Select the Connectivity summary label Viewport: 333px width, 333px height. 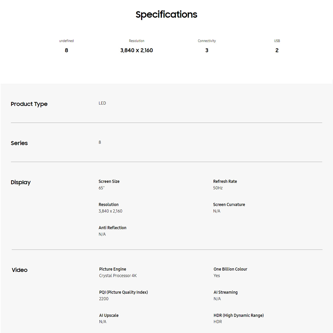tap(207, 41)
